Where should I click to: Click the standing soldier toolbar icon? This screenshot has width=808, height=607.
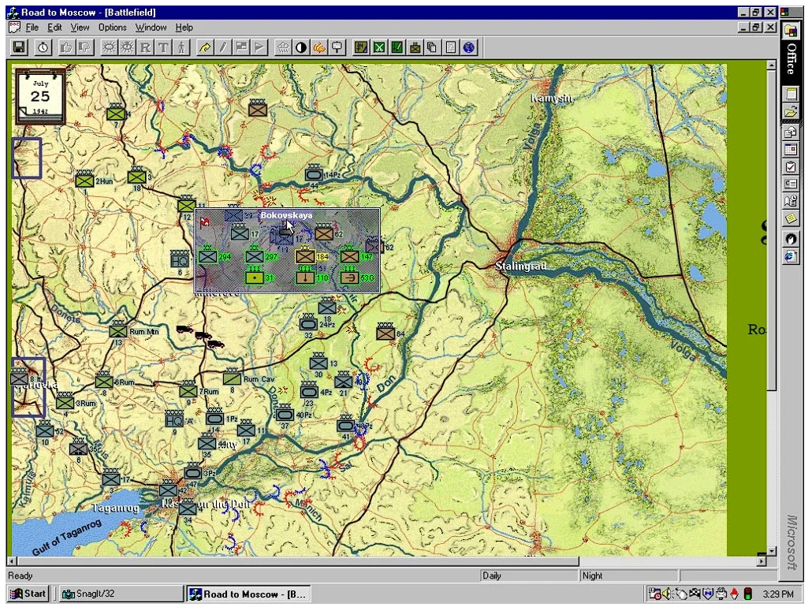click(181, 48)
